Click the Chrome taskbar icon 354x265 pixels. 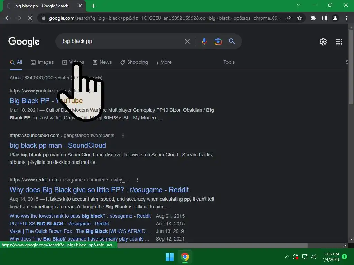click(185, 257)
